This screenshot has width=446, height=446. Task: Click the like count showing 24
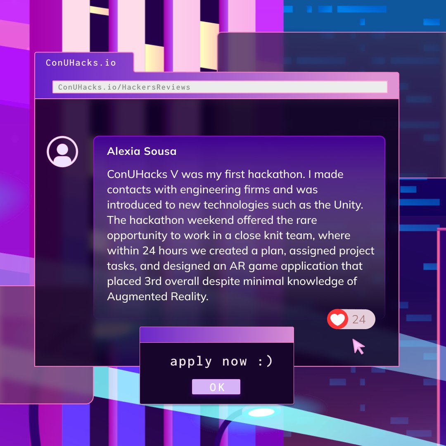[x=359, y=319]
